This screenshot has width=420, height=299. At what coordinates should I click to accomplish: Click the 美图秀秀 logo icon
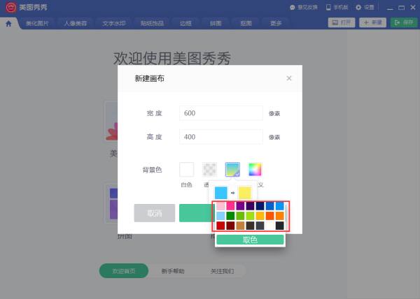[x=11, y=8]
